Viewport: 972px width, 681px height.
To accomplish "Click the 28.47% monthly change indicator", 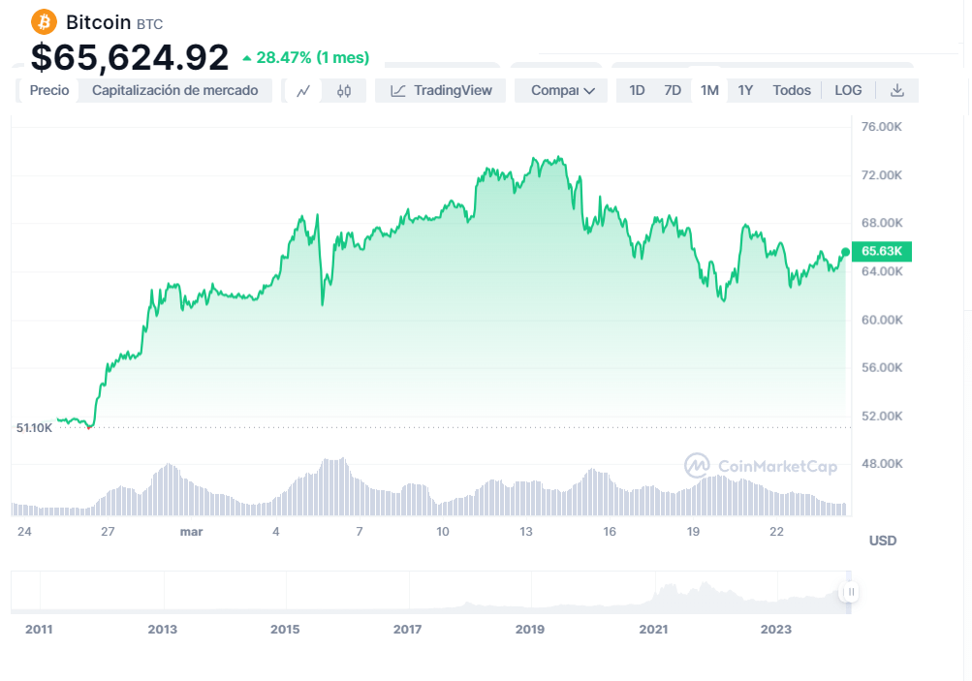I will 305,58.
